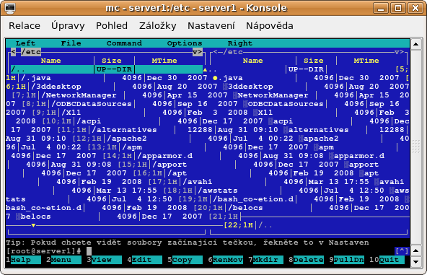
Task: Click the right panel '<-' history arrow
Action: (x=218, y=52)
